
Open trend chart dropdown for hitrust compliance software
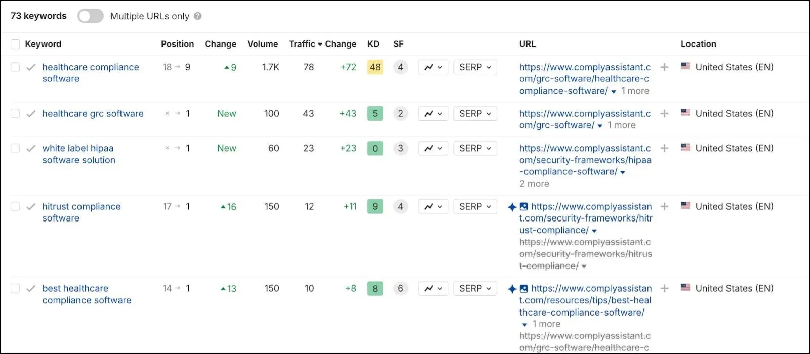pos(433,207)
